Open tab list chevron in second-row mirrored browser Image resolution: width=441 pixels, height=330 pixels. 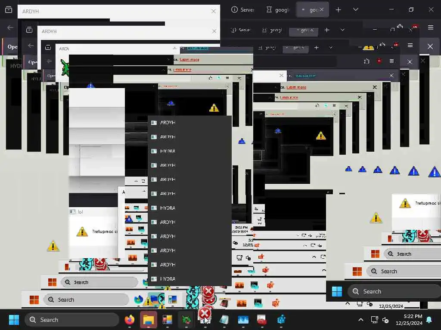pyautogui.click(x=342, y=30)
